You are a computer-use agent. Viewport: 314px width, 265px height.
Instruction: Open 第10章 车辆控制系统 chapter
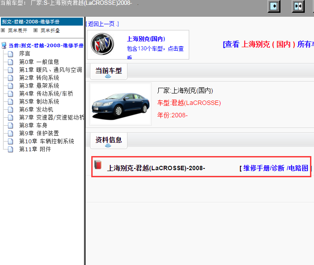pos(46,141)
